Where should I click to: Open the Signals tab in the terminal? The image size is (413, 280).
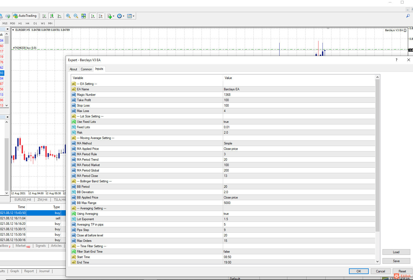coord(41,246)
